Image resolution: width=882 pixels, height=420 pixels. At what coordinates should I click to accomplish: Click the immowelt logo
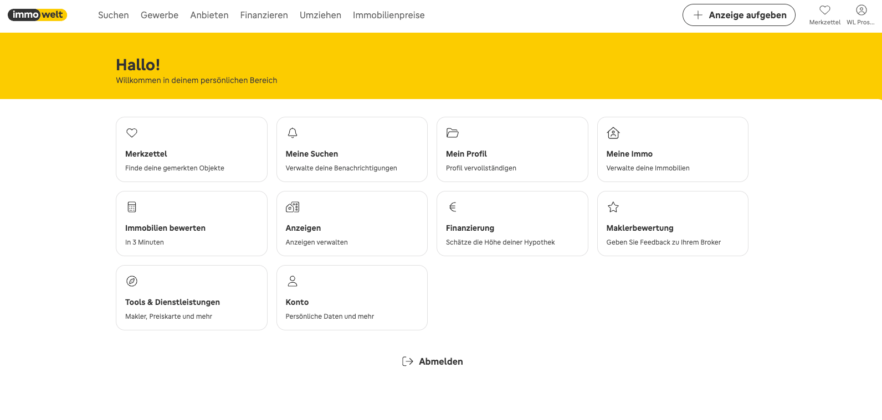pos(37,15)
